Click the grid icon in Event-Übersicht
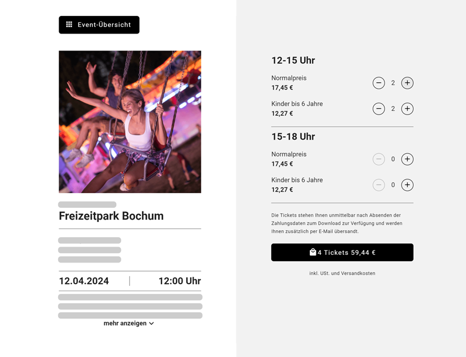The image size is (466, 357). [69, 25]
